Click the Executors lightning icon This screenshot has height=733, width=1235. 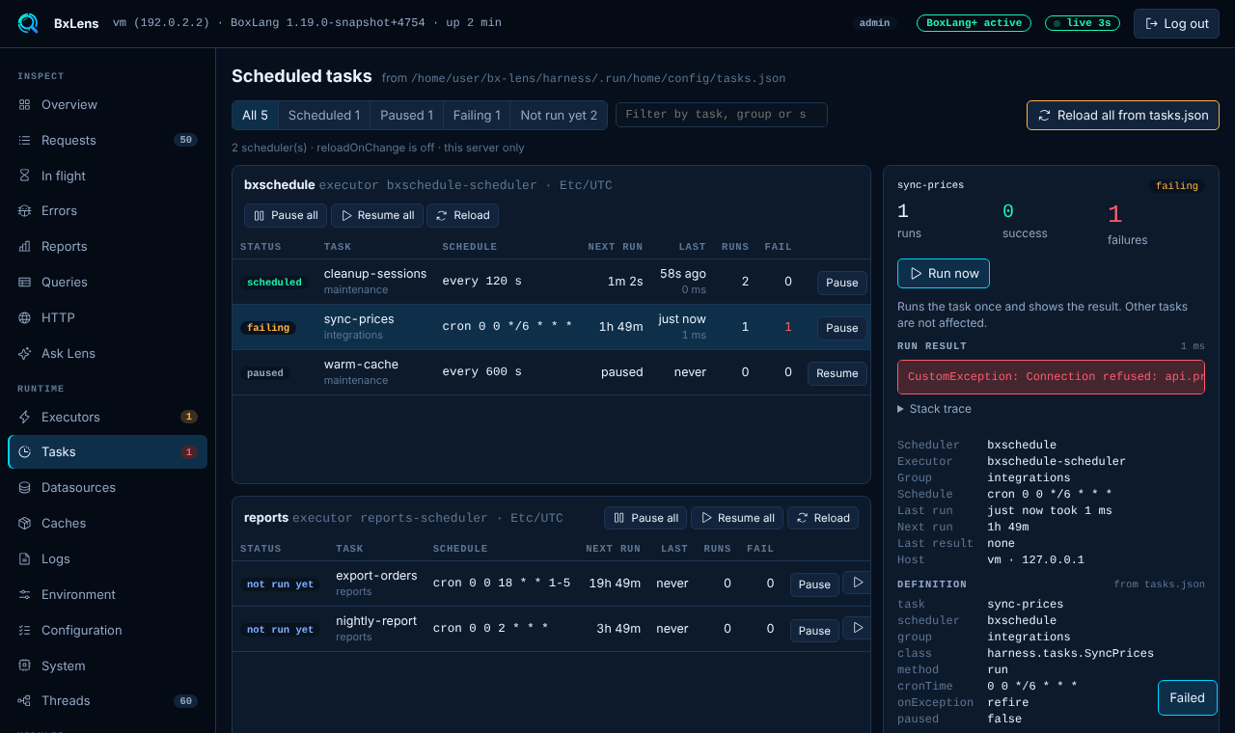(24, 417)
